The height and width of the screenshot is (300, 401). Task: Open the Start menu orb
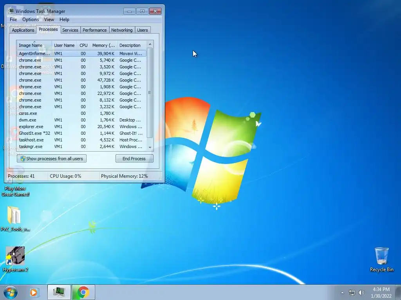pyautogui.click(x=11, y=292)
